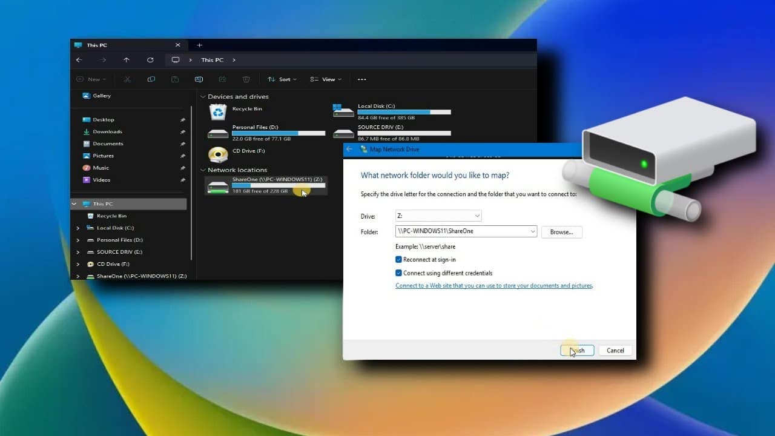Disable Connect using different credentials
This screenshot has height=436, width=775.
398,272
